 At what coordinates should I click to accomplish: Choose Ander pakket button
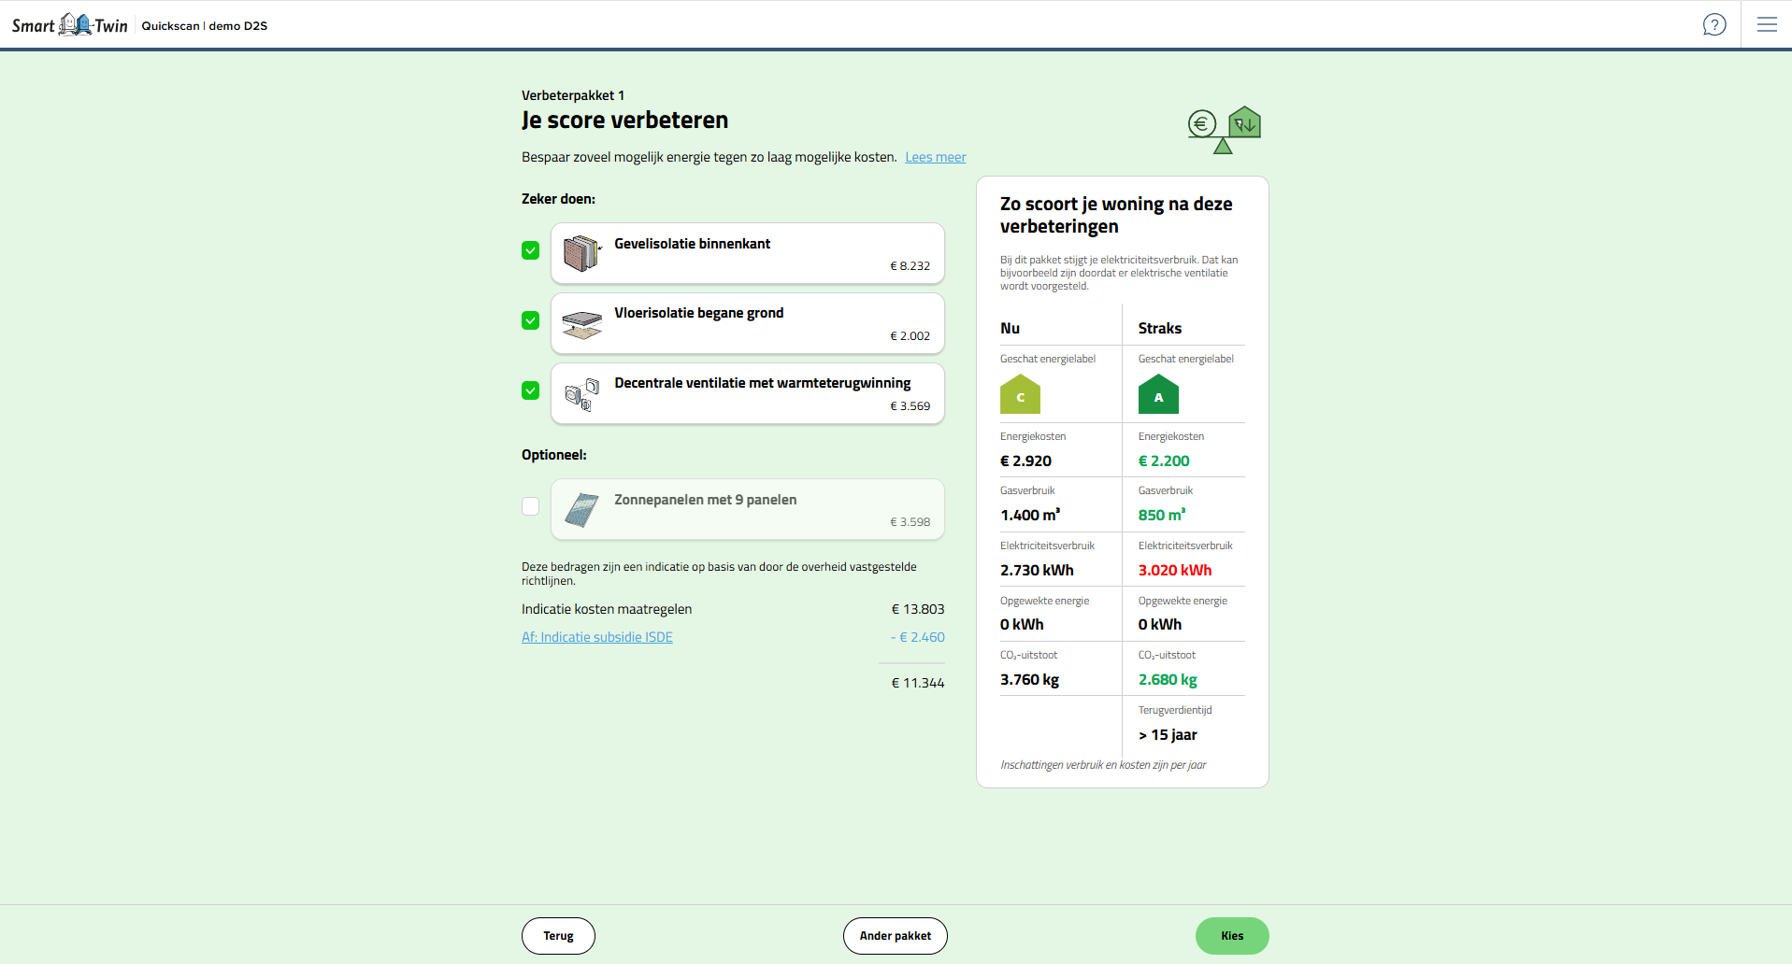coord(895,936)
